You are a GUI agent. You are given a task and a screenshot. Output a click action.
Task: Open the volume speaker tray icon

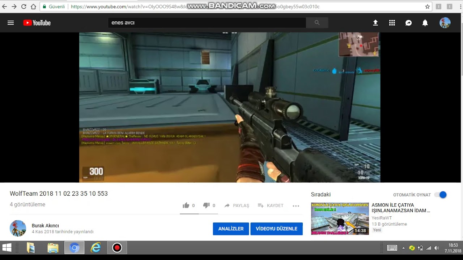[437, 248]
